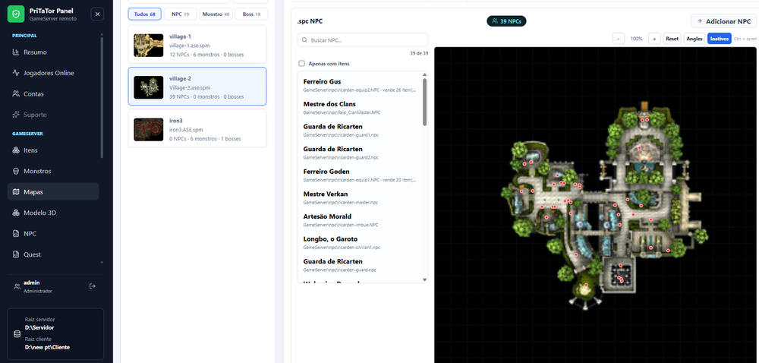Viewport: 759px width, 363px height.
Task: Go to Contas section
Action: tap(53, 94)
